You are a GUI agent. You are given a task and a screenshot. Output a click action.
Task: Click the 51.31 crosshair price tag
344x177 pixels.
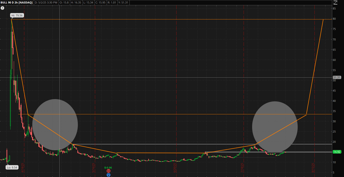[x=337, y=77]
